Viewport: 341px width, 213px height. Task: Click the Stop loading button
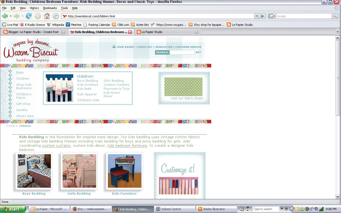click(38, 16)
